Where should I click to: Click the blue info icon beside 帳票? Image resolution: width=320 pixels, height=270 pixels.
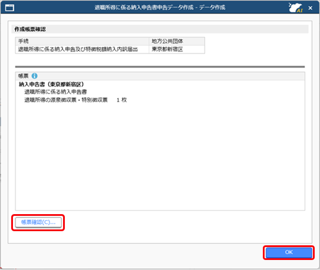tap(35, 76)
